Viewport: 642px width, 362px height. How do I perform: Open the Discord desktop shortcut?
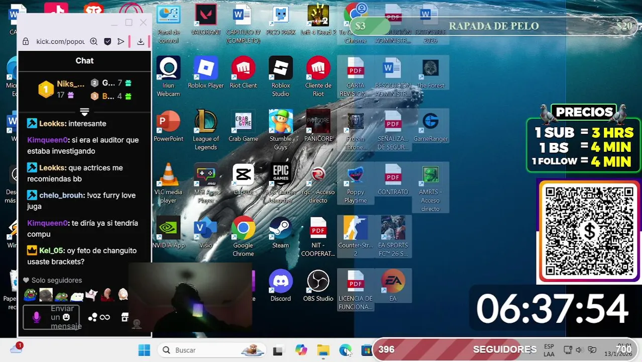point(280,286)
